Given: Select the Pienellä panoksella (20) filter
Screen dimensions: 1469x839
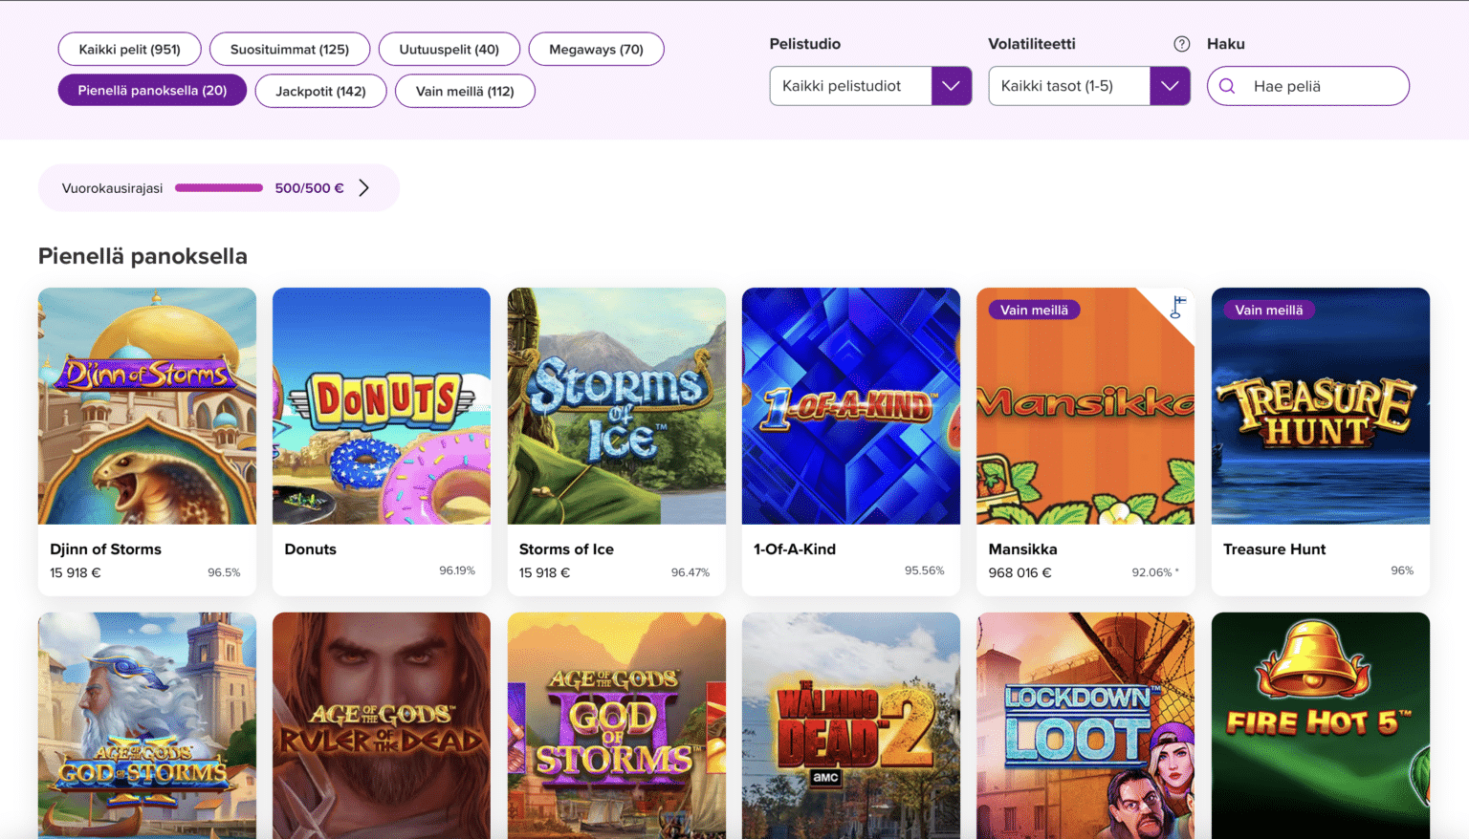Looking at the screenshot, I should [x=152, y=90].
